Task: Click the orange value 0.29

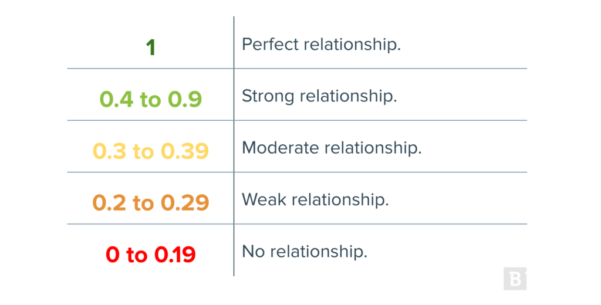Action: tap(185, 203)
